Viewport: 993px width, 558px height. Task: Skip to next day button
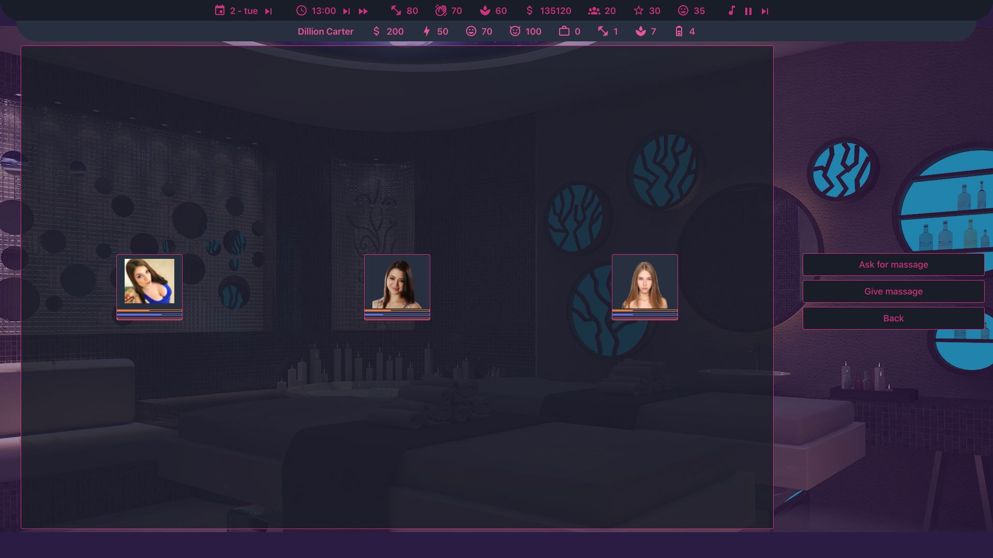pos(268,11)
